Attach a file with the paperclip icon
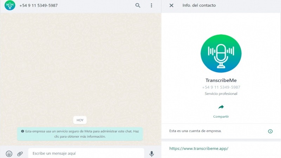281x158 pixels. (x=20, y=153)
